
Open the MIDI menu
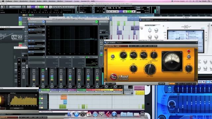pos(45,1)
